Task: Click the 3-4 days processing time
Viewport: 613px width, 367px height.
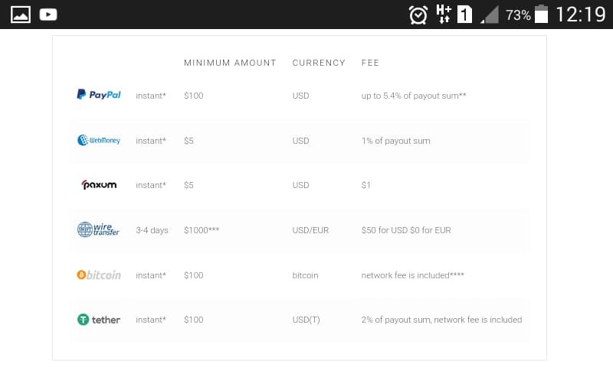Action: tap(152, 230)
